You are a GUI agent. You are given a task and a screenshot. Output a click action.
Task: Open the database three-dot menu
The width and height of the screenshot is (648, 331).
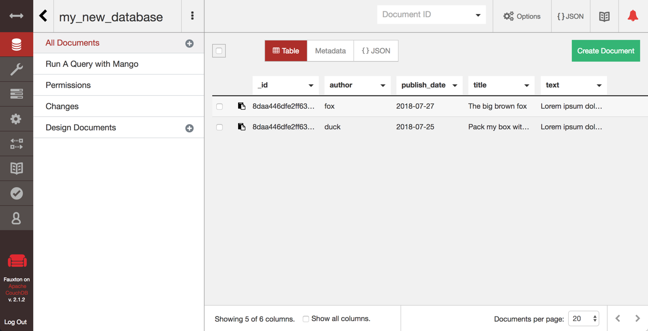193,16
